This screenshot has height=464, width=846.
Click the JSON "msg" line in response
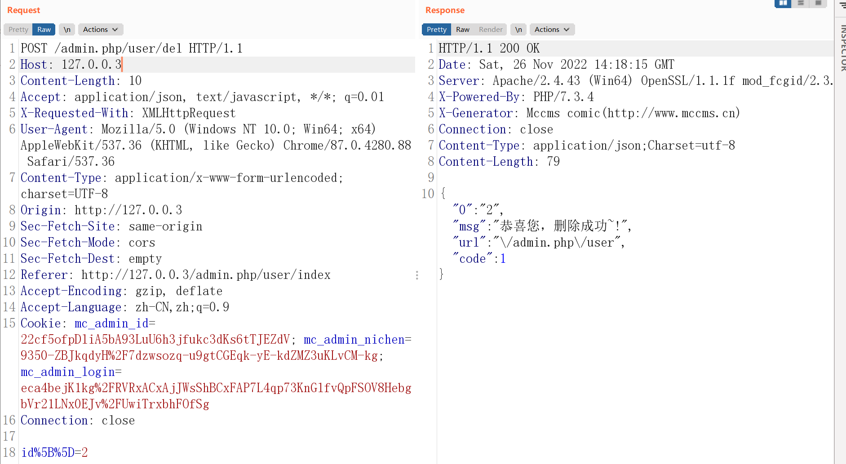pyautogui.click(x=542, y=226)
